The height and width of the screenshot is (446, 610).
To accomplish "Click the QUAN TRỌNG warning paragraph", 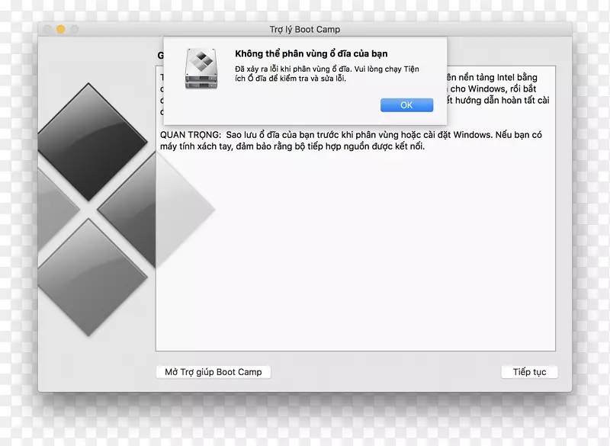I will pyautogui.click(x=343, y=139).
